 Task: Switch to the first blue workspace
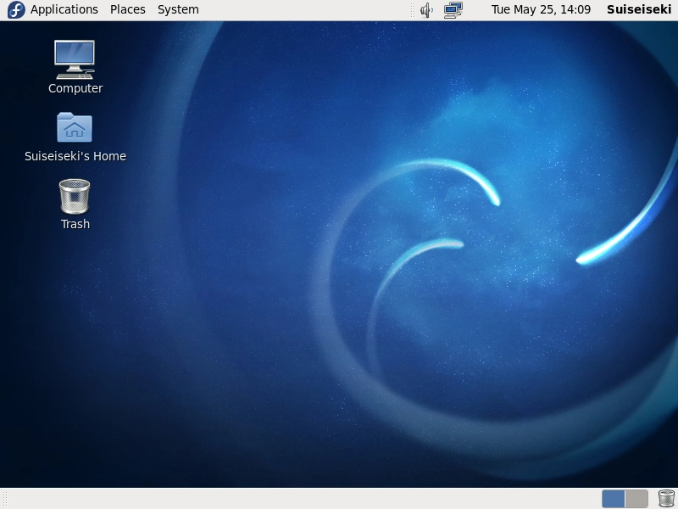(x=613, y=499)
